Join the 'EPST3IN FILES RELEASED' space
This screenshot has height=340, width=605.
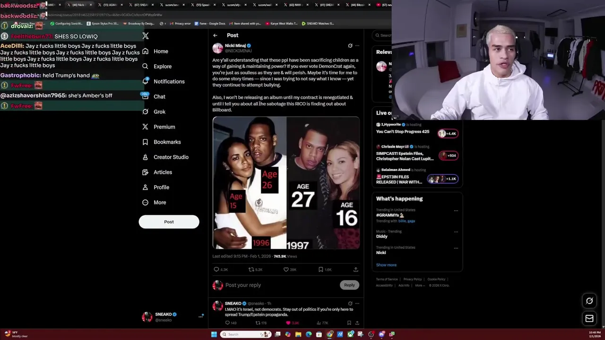pyautogui.click(x=443, y=179)
